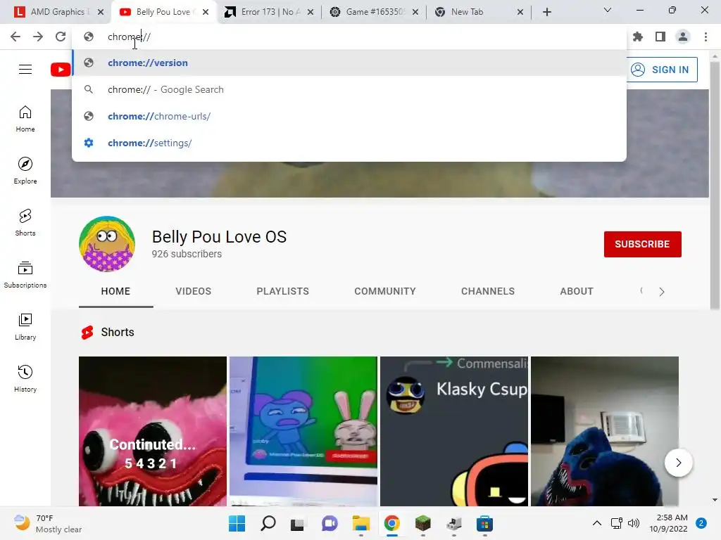Open Chat app on the taskbar

(330, 523)
